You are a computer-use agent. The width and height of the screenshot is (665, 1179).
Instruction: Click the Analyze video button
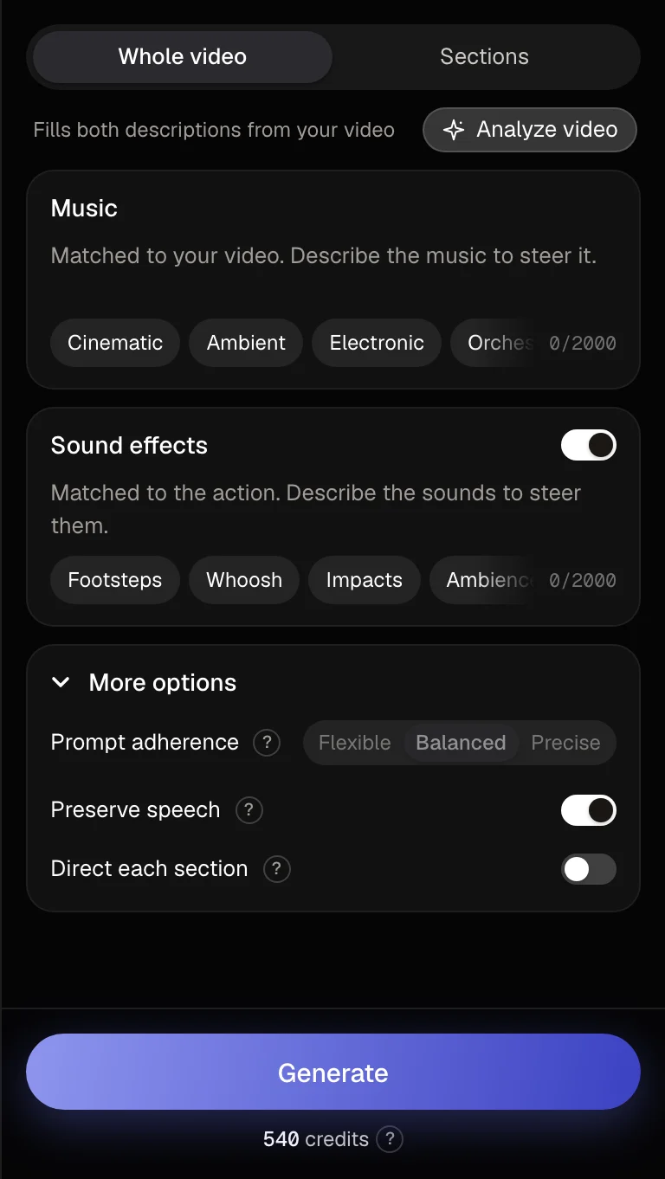(530, 130)
